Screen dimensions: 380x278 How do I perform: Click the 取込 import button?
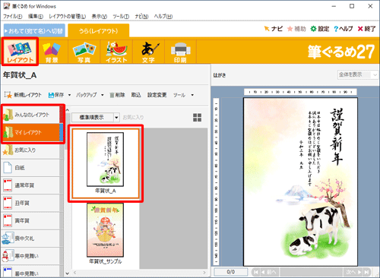[x=136, y=95]
